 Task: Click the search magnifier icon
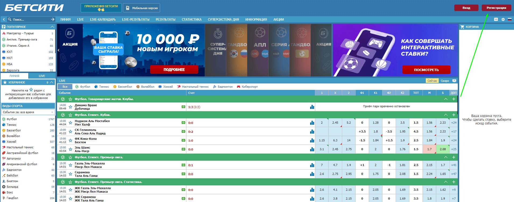[x=10, y=19]
